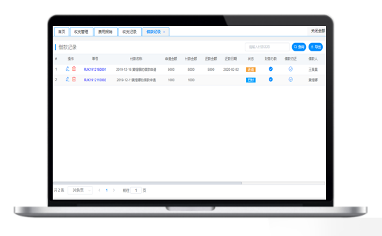Click the red trash icon in row 2
The image size is (382, 236).
[x=74, y=79]
